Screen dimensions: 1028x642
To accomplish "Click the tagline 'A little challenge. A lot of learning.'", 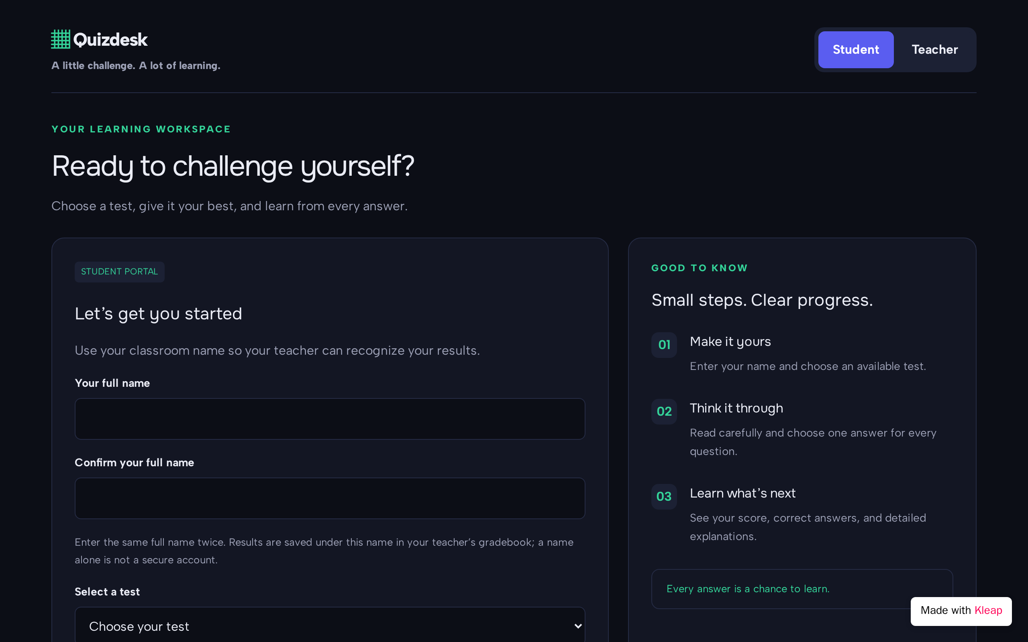I will click(136, 65).
